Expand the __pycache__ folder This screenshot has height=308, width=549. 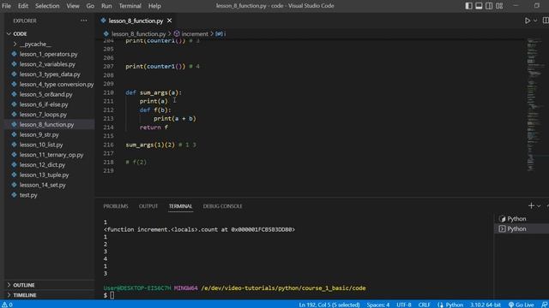pos(49,44)
